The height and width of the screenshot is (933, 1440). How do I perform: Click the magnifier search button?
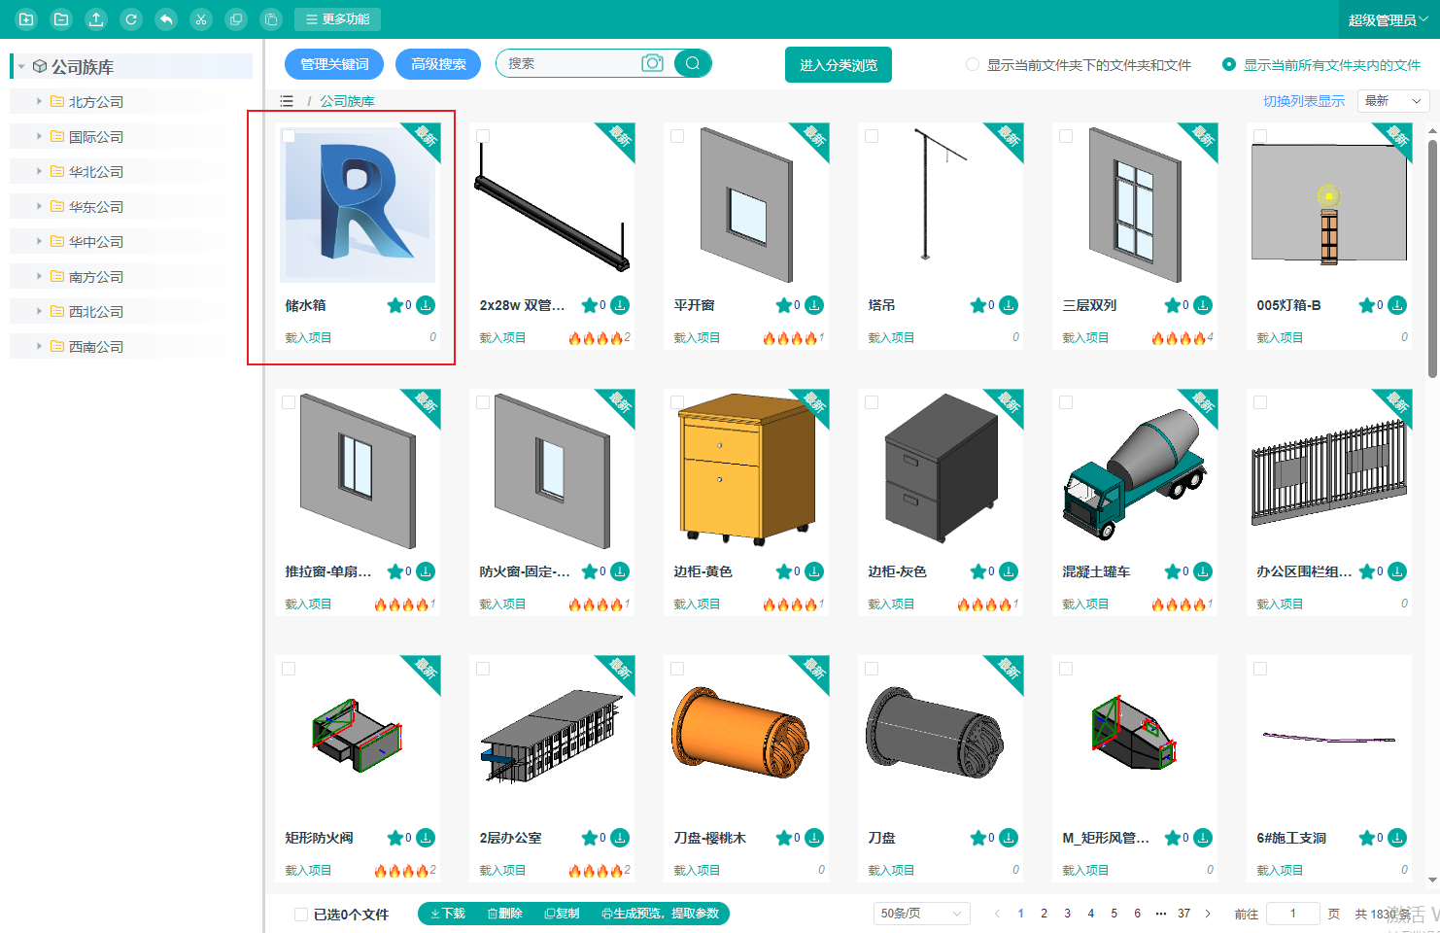(x=693, y=63)
